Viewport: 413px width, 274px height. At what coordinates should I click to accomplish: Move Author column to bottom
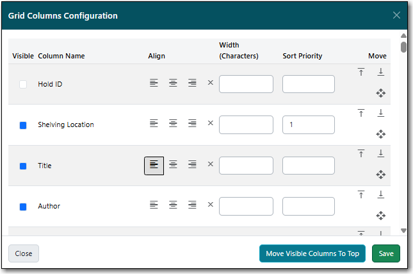point(380,194)
